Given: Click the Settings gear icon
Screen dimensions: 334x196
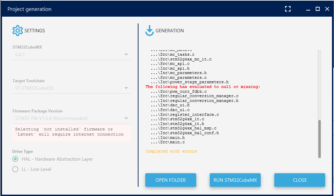Looking at the screenshot, I should pyautogui.click(x=17, y=31).
